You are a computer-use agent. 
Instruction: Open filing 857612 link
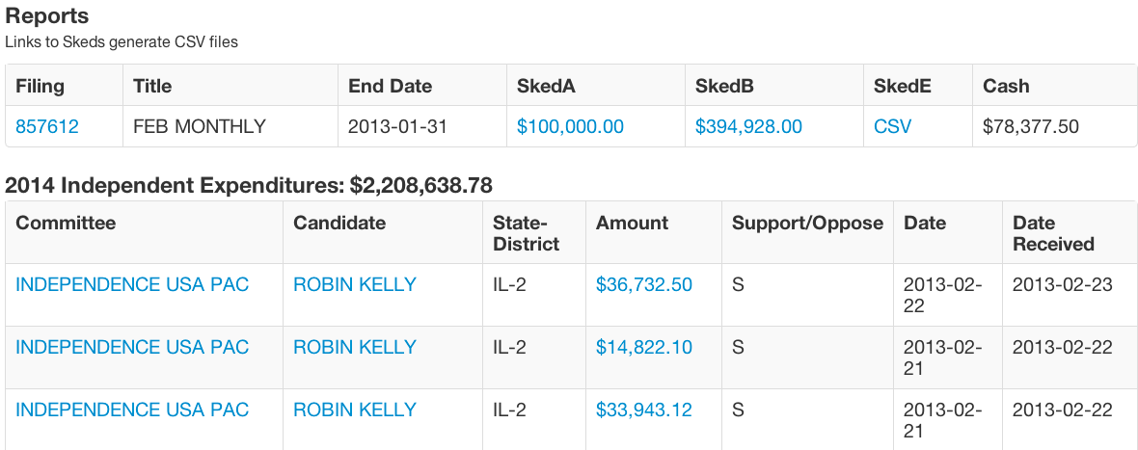47,126
